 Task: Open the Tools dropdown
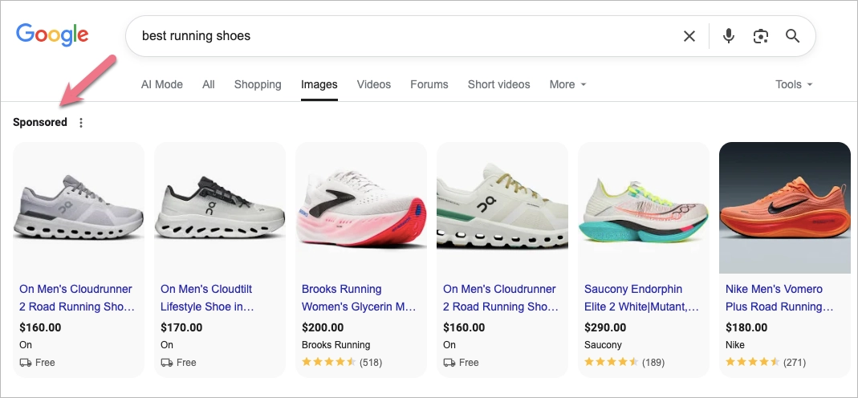pos(794,84)
